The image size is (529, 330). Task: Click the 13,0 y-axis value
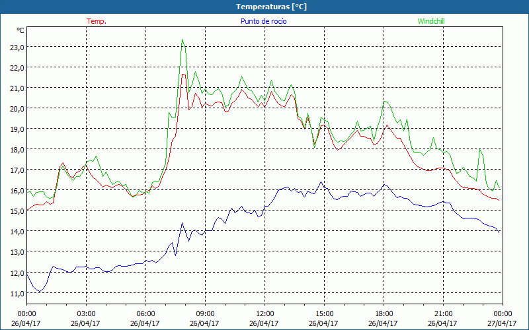click(17, 252)
